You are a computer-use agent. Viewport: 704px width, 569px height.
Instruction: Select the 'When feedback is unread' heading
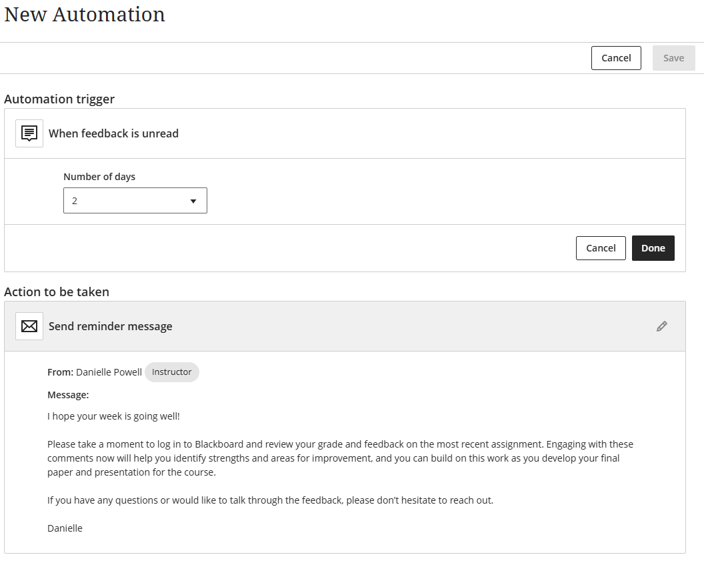113,133
